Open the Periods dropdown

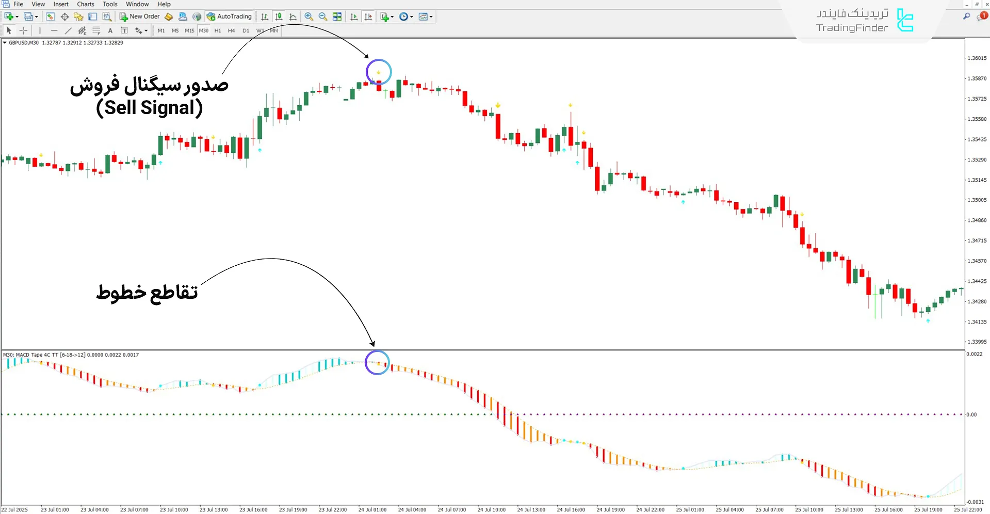(405, 17)
